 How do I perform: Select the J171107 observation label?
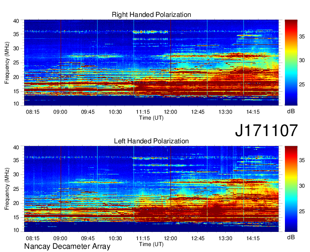pos(266,130)
